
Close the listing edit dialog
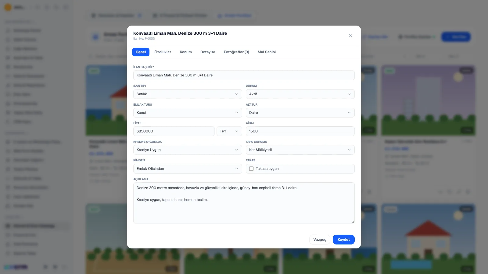point(350,35)
